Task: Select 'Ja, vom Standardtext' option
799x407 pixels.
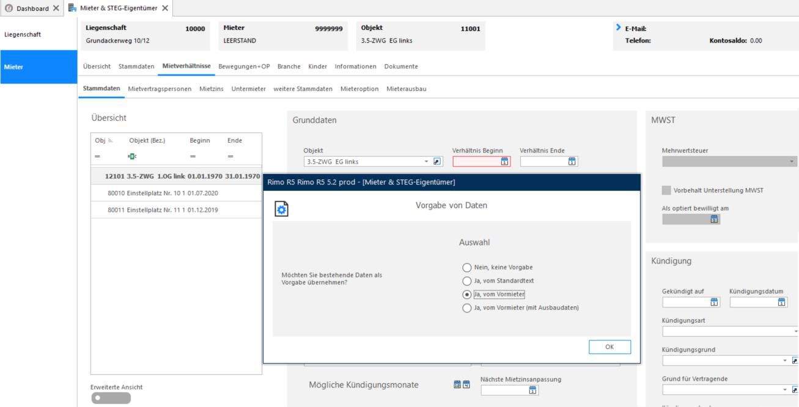Action: (x=467, y=281)
